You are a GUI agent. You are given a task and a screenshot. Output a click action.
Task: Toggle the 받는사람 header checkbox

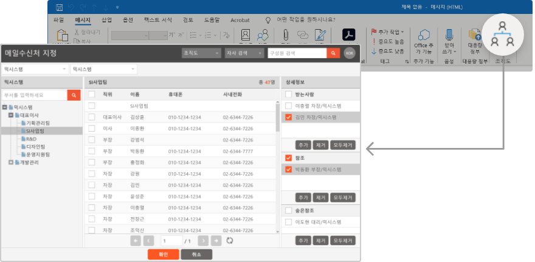[x=288, y=94]
